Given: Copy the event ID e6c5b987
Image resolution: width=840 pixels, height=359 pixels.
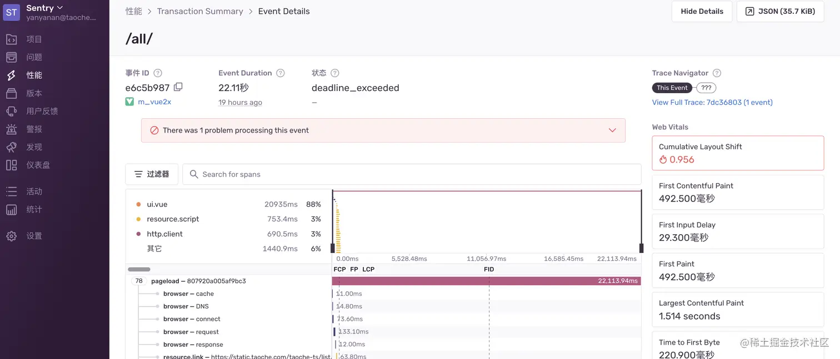Looking at the screenshot, I should 178,87.
